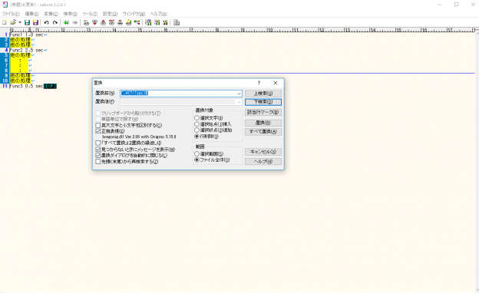The image size is (479, 293).
Task: Open the ウィンドウ(W) menu
Action: pyautogui.click(x=134, y=14)
